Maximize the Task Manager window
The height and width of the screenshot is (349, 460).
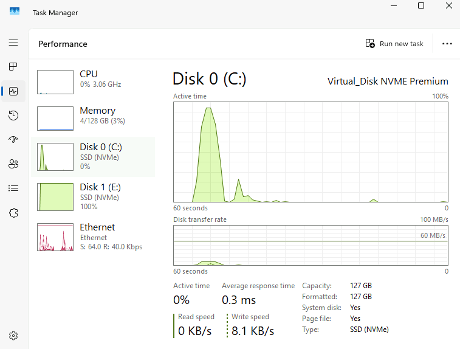pos(421,5)
